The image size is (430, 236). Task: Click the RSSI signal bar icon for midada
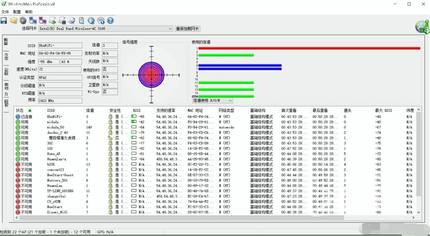point(134,122)
